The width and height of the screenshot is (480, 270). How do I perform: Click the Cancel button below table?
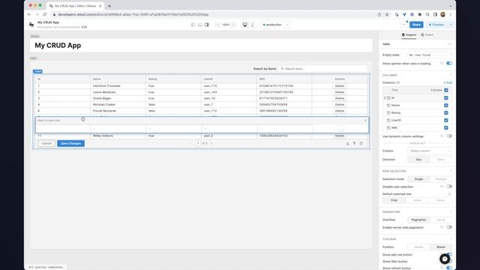tap(46, 143)
